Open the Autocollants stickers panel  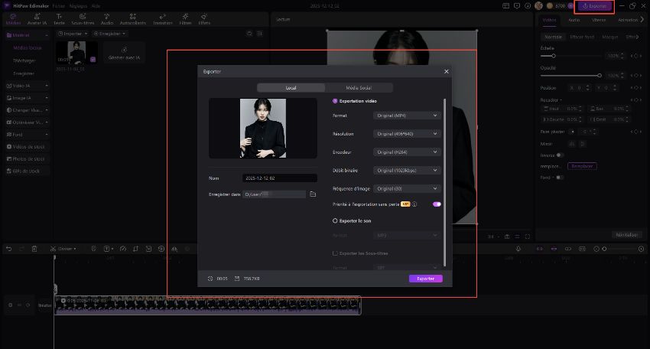pyautogui.click(x=132, y=20)
